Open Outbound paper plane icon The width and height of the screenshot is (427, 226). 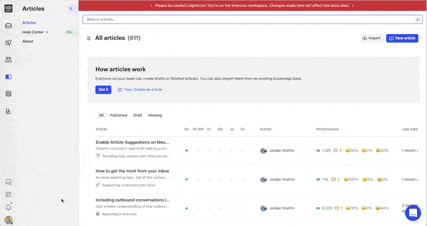coord(9,43)
